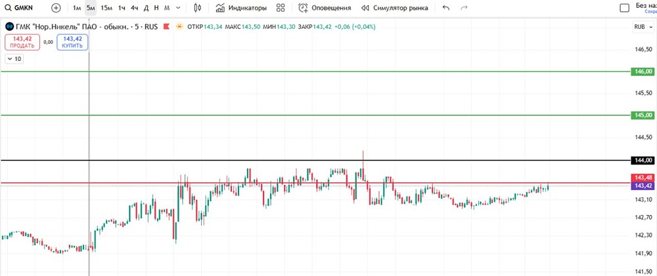Open unnamed layout 'Без на' menu
This screenshot has width=657, height=276.
click(x=646, y=7)
